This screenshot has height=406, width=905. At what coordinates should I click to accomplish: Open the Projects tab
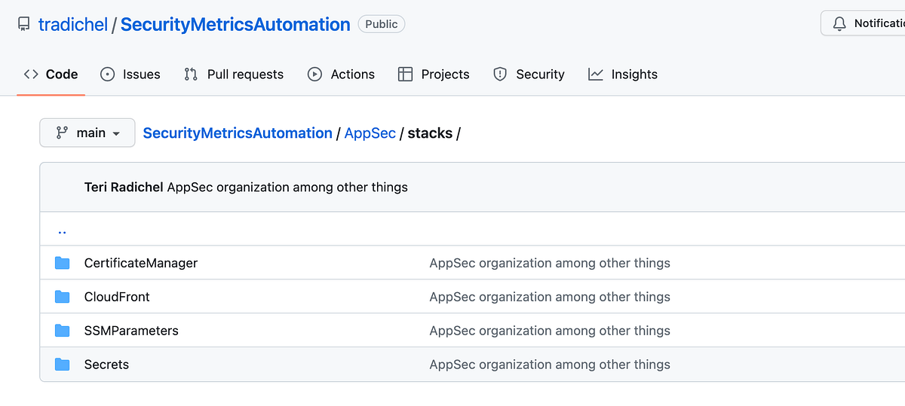coord(434,74)
